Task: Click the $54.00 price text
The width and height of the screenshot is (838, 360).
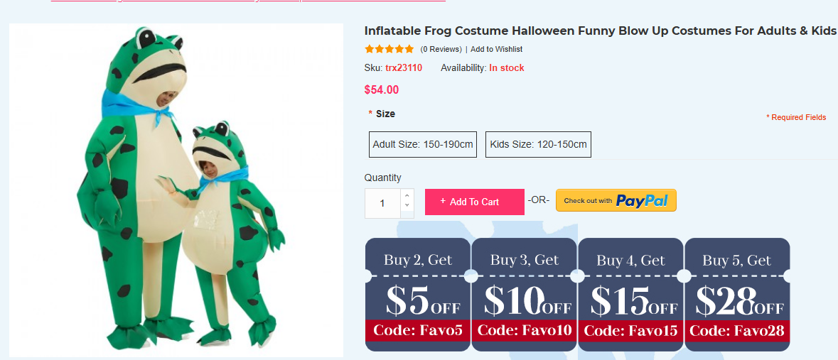Action: 382,90
